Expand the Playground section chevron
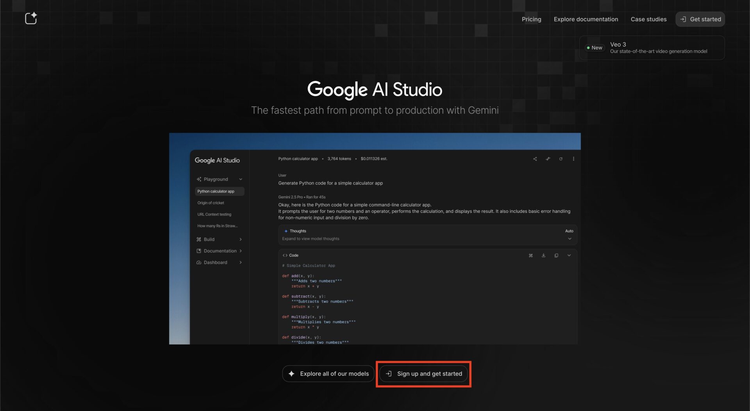The image size is (750, 411). (x=241, y=179)
